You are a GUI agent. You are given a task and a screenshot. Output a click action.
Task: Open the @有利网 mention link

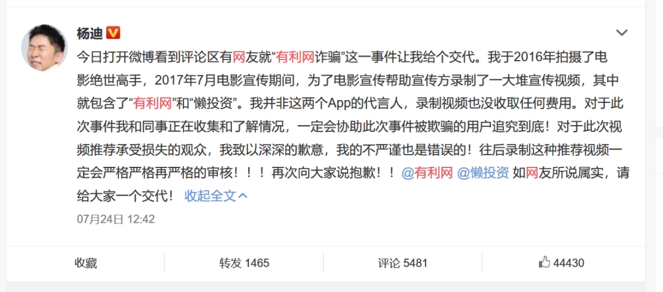coord(427,173)
